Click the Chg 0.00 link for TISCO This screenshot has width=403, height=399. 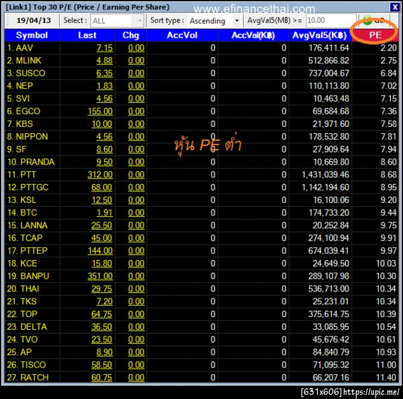pyautogui.click(x=136, y=365)
